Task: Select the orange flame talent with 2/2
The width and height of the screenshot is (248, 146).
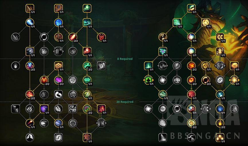Action: tap(220, 123)
